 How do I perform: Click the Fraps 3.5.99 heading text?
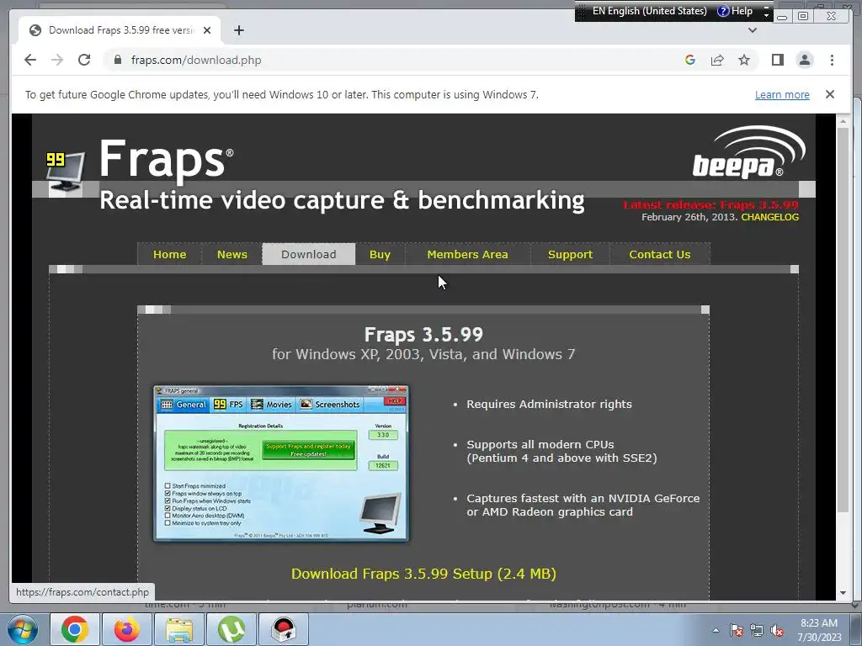(x=423, y=335)
